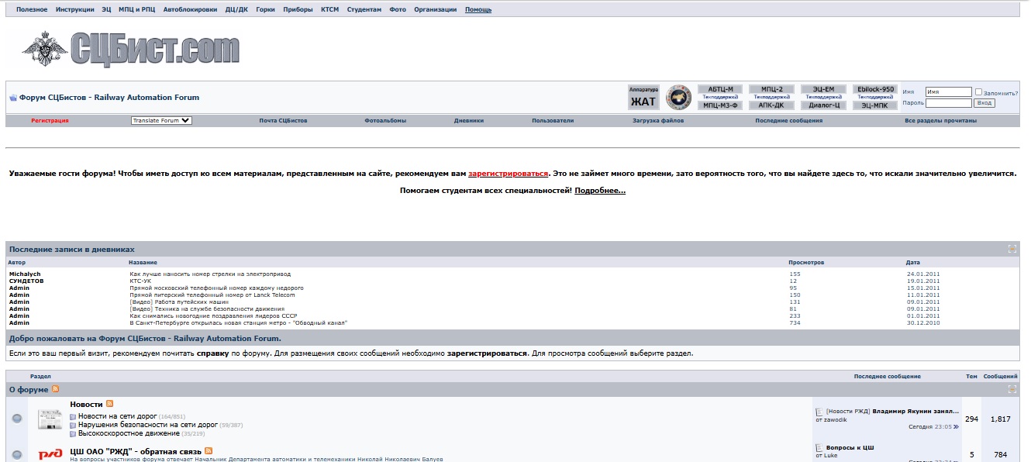Click the РЖД logo icon

(50, 454)
